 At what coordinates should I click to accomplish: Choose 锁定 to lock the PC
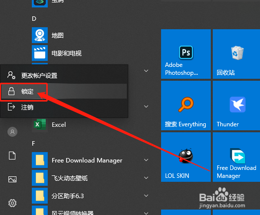pos(64,91)
